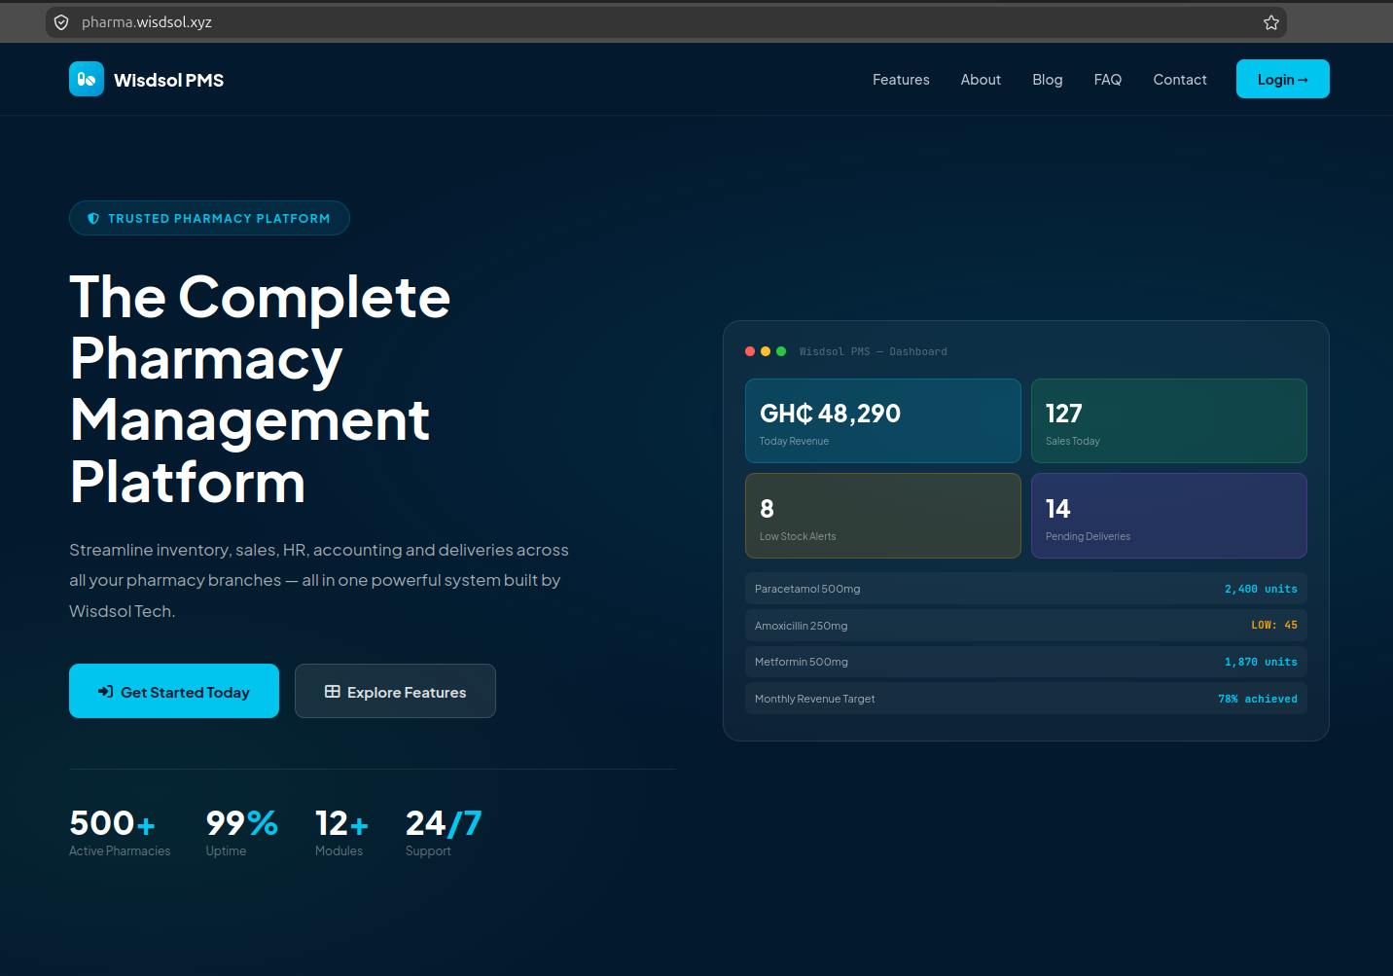1393x976 pixels.
Task: Click the red dot in dashboard mockup
Action: pyautogui.click(x=750, y=351)
